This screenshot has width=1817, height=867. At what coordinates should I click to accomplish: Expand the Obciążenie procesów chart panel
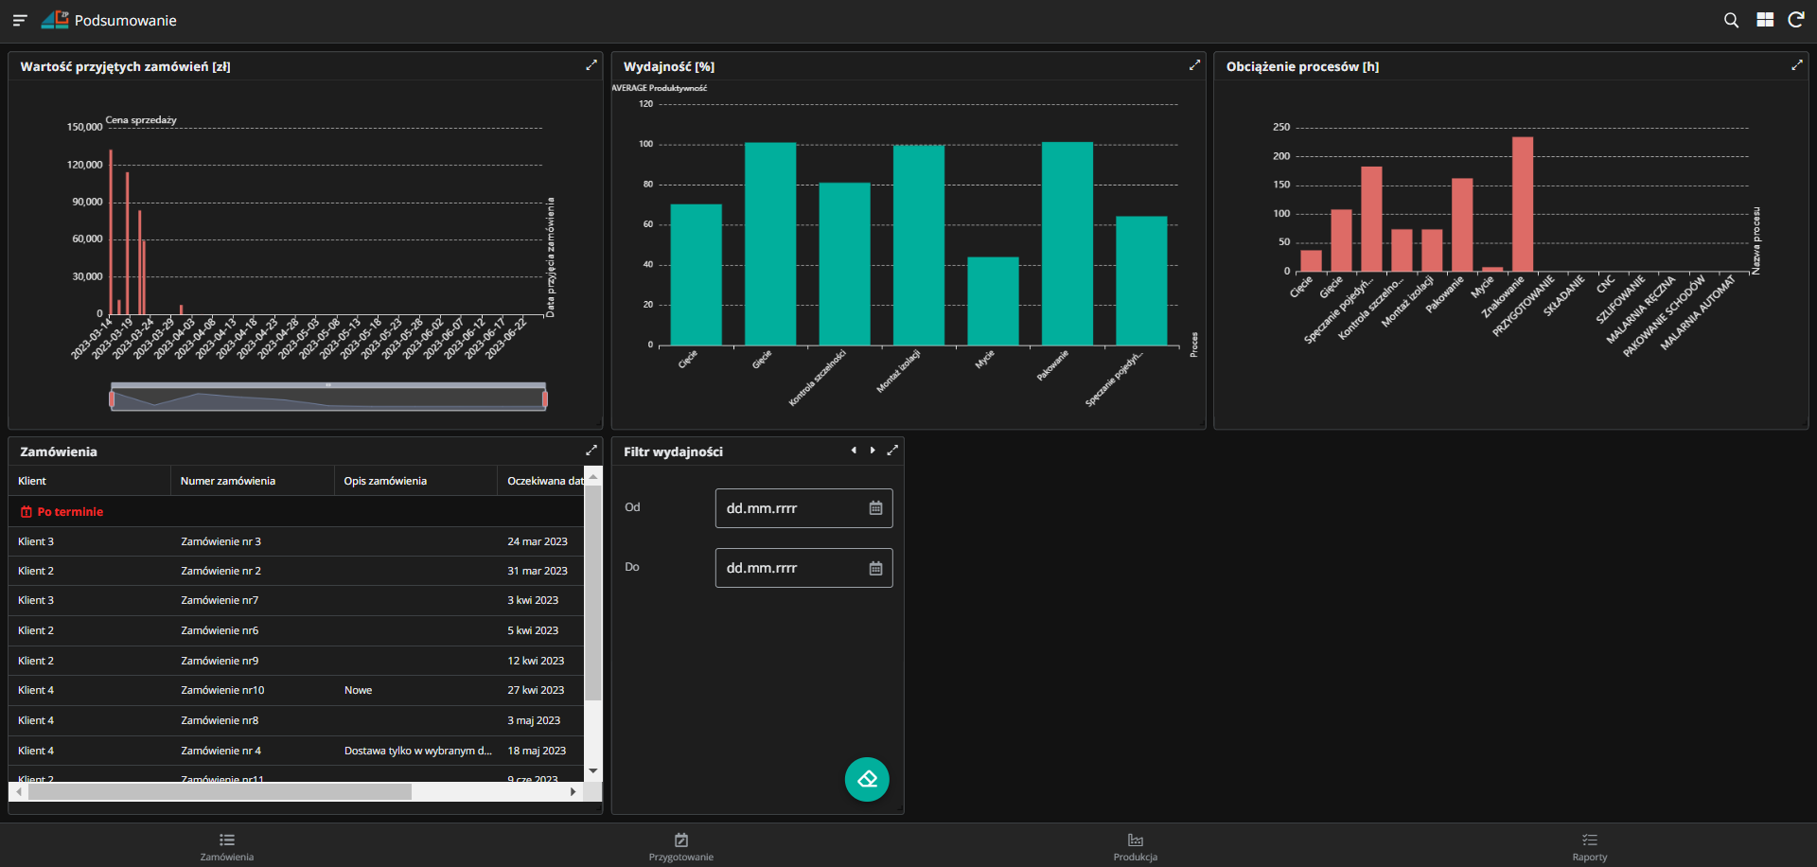(1796, 65)
